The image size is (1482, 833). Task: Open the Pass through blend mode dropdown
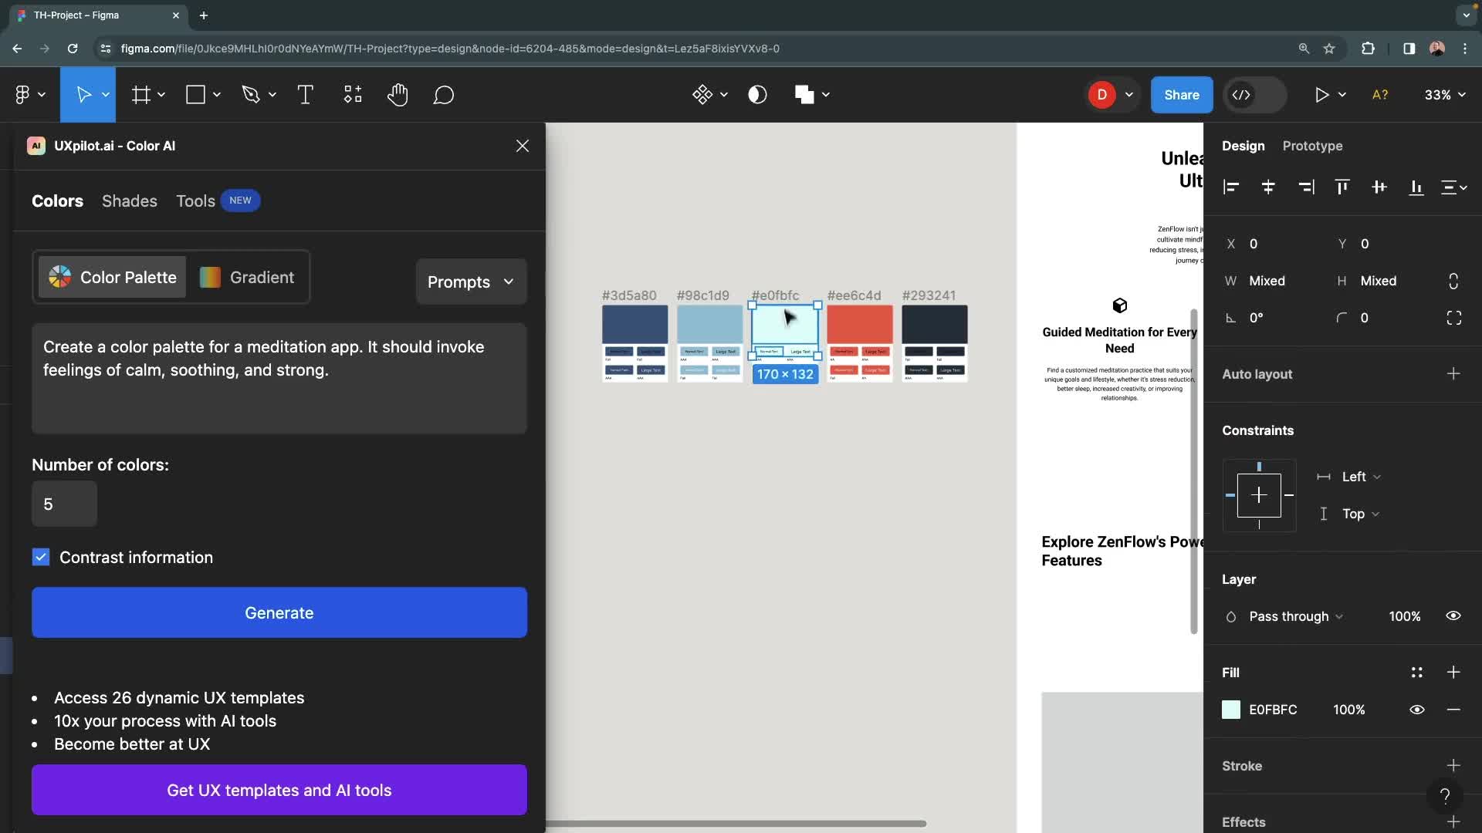1294,616
